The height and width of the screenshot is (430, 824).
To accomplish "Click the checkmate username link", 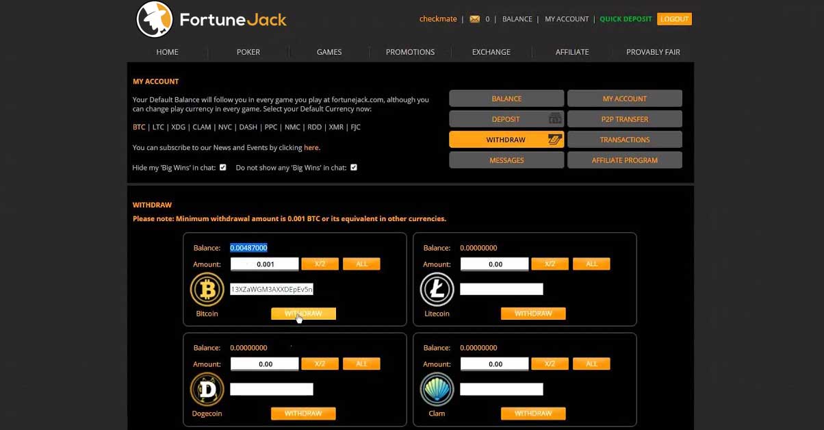I will 438,19.
